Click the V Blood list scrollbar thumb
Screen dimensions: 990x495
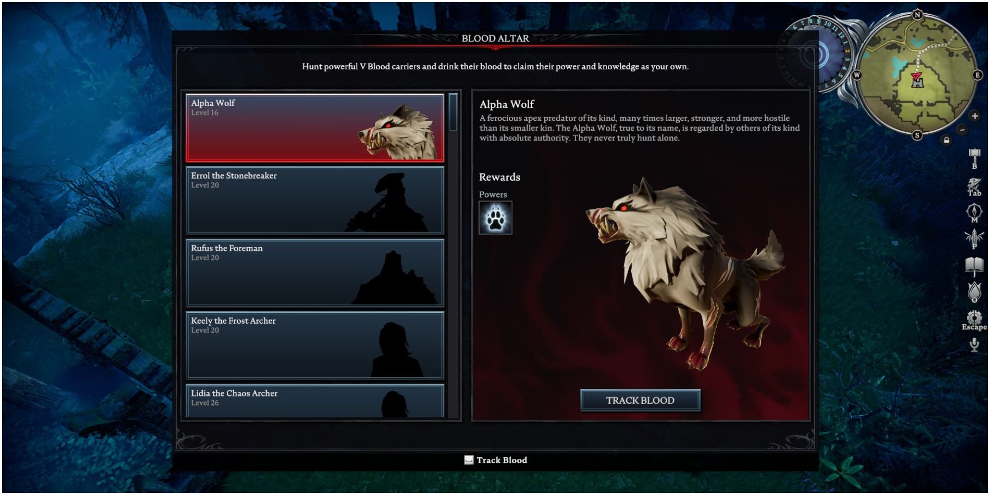453,112
